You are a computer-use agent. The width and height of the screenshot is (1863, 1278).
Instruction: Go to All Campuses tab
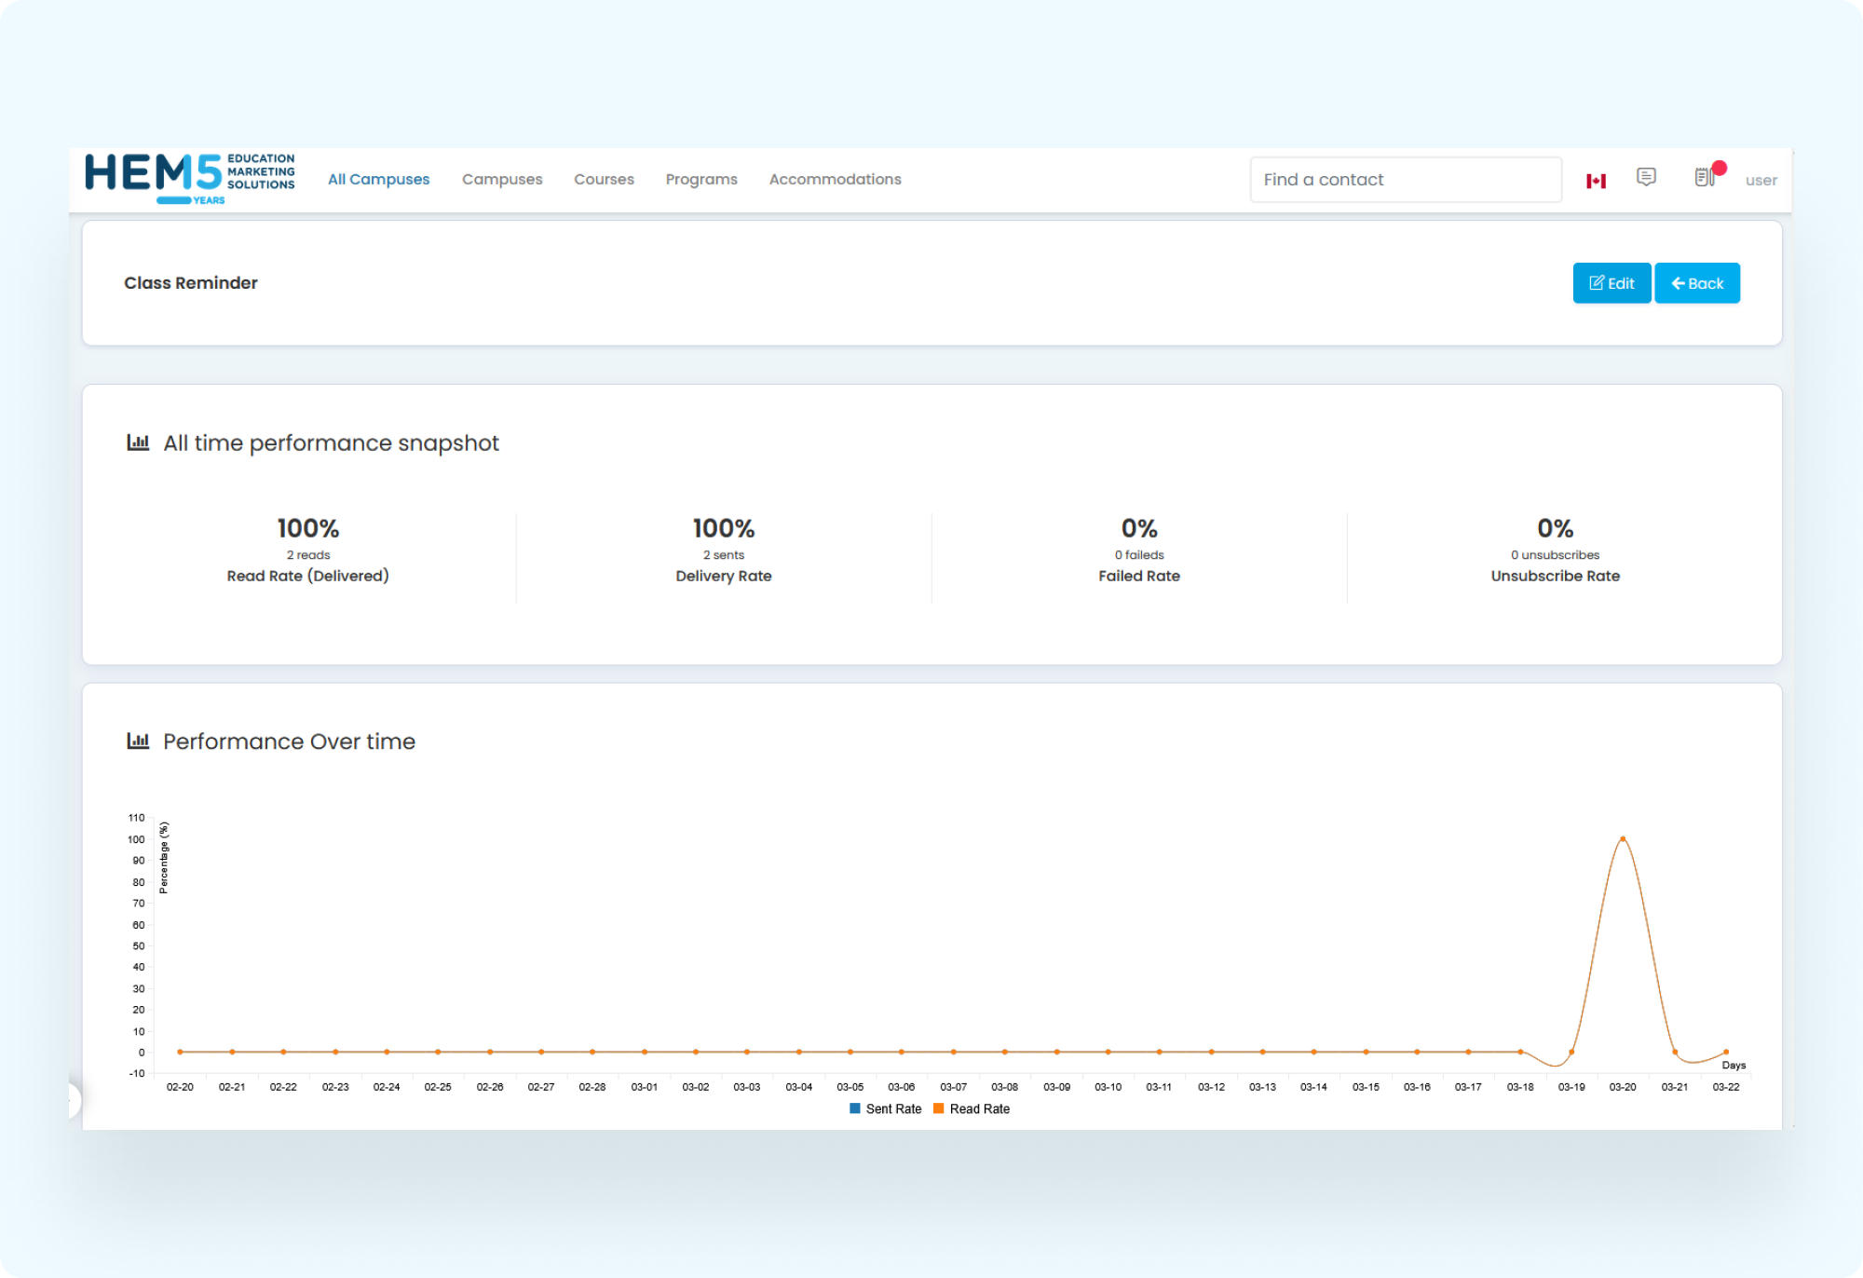378,179
